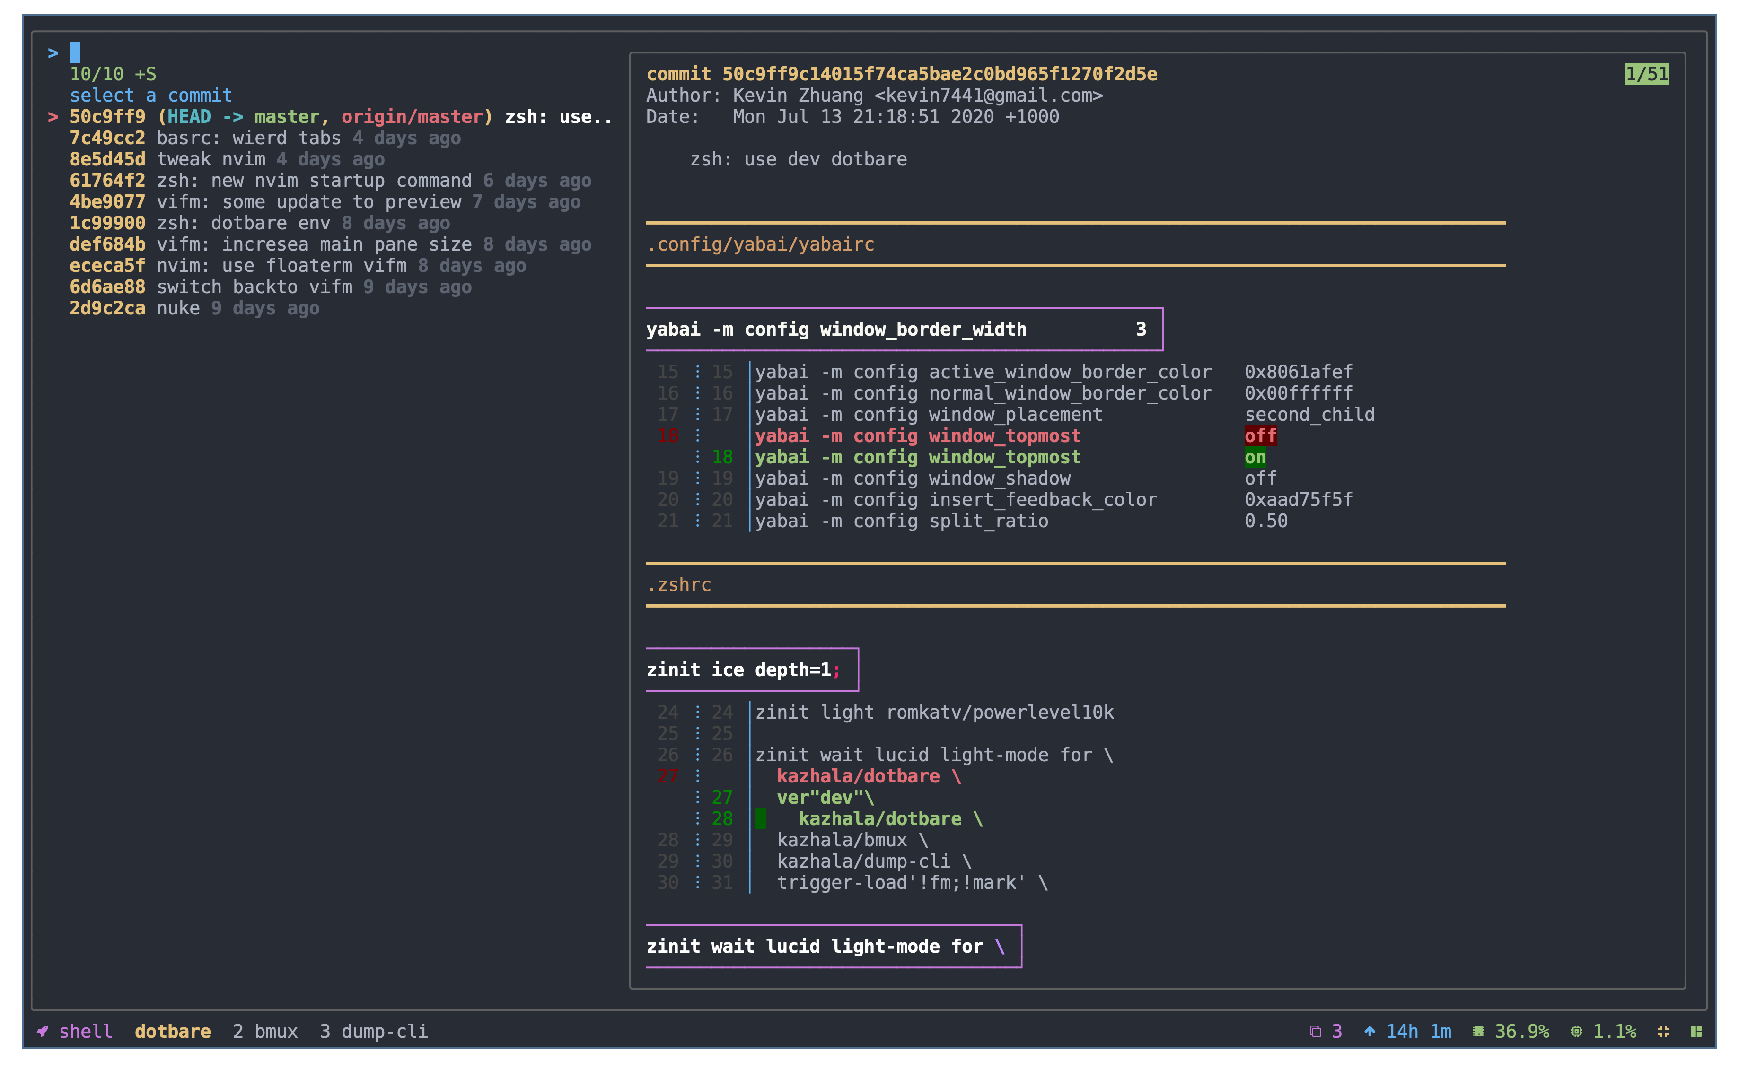The image size is (1739, 1078).
Task: Click the .zshrc file header
Action: click(678, 585)
